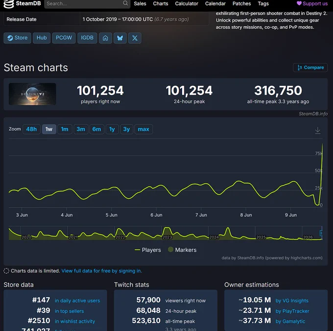Open the Charts menu

point(161,3)
